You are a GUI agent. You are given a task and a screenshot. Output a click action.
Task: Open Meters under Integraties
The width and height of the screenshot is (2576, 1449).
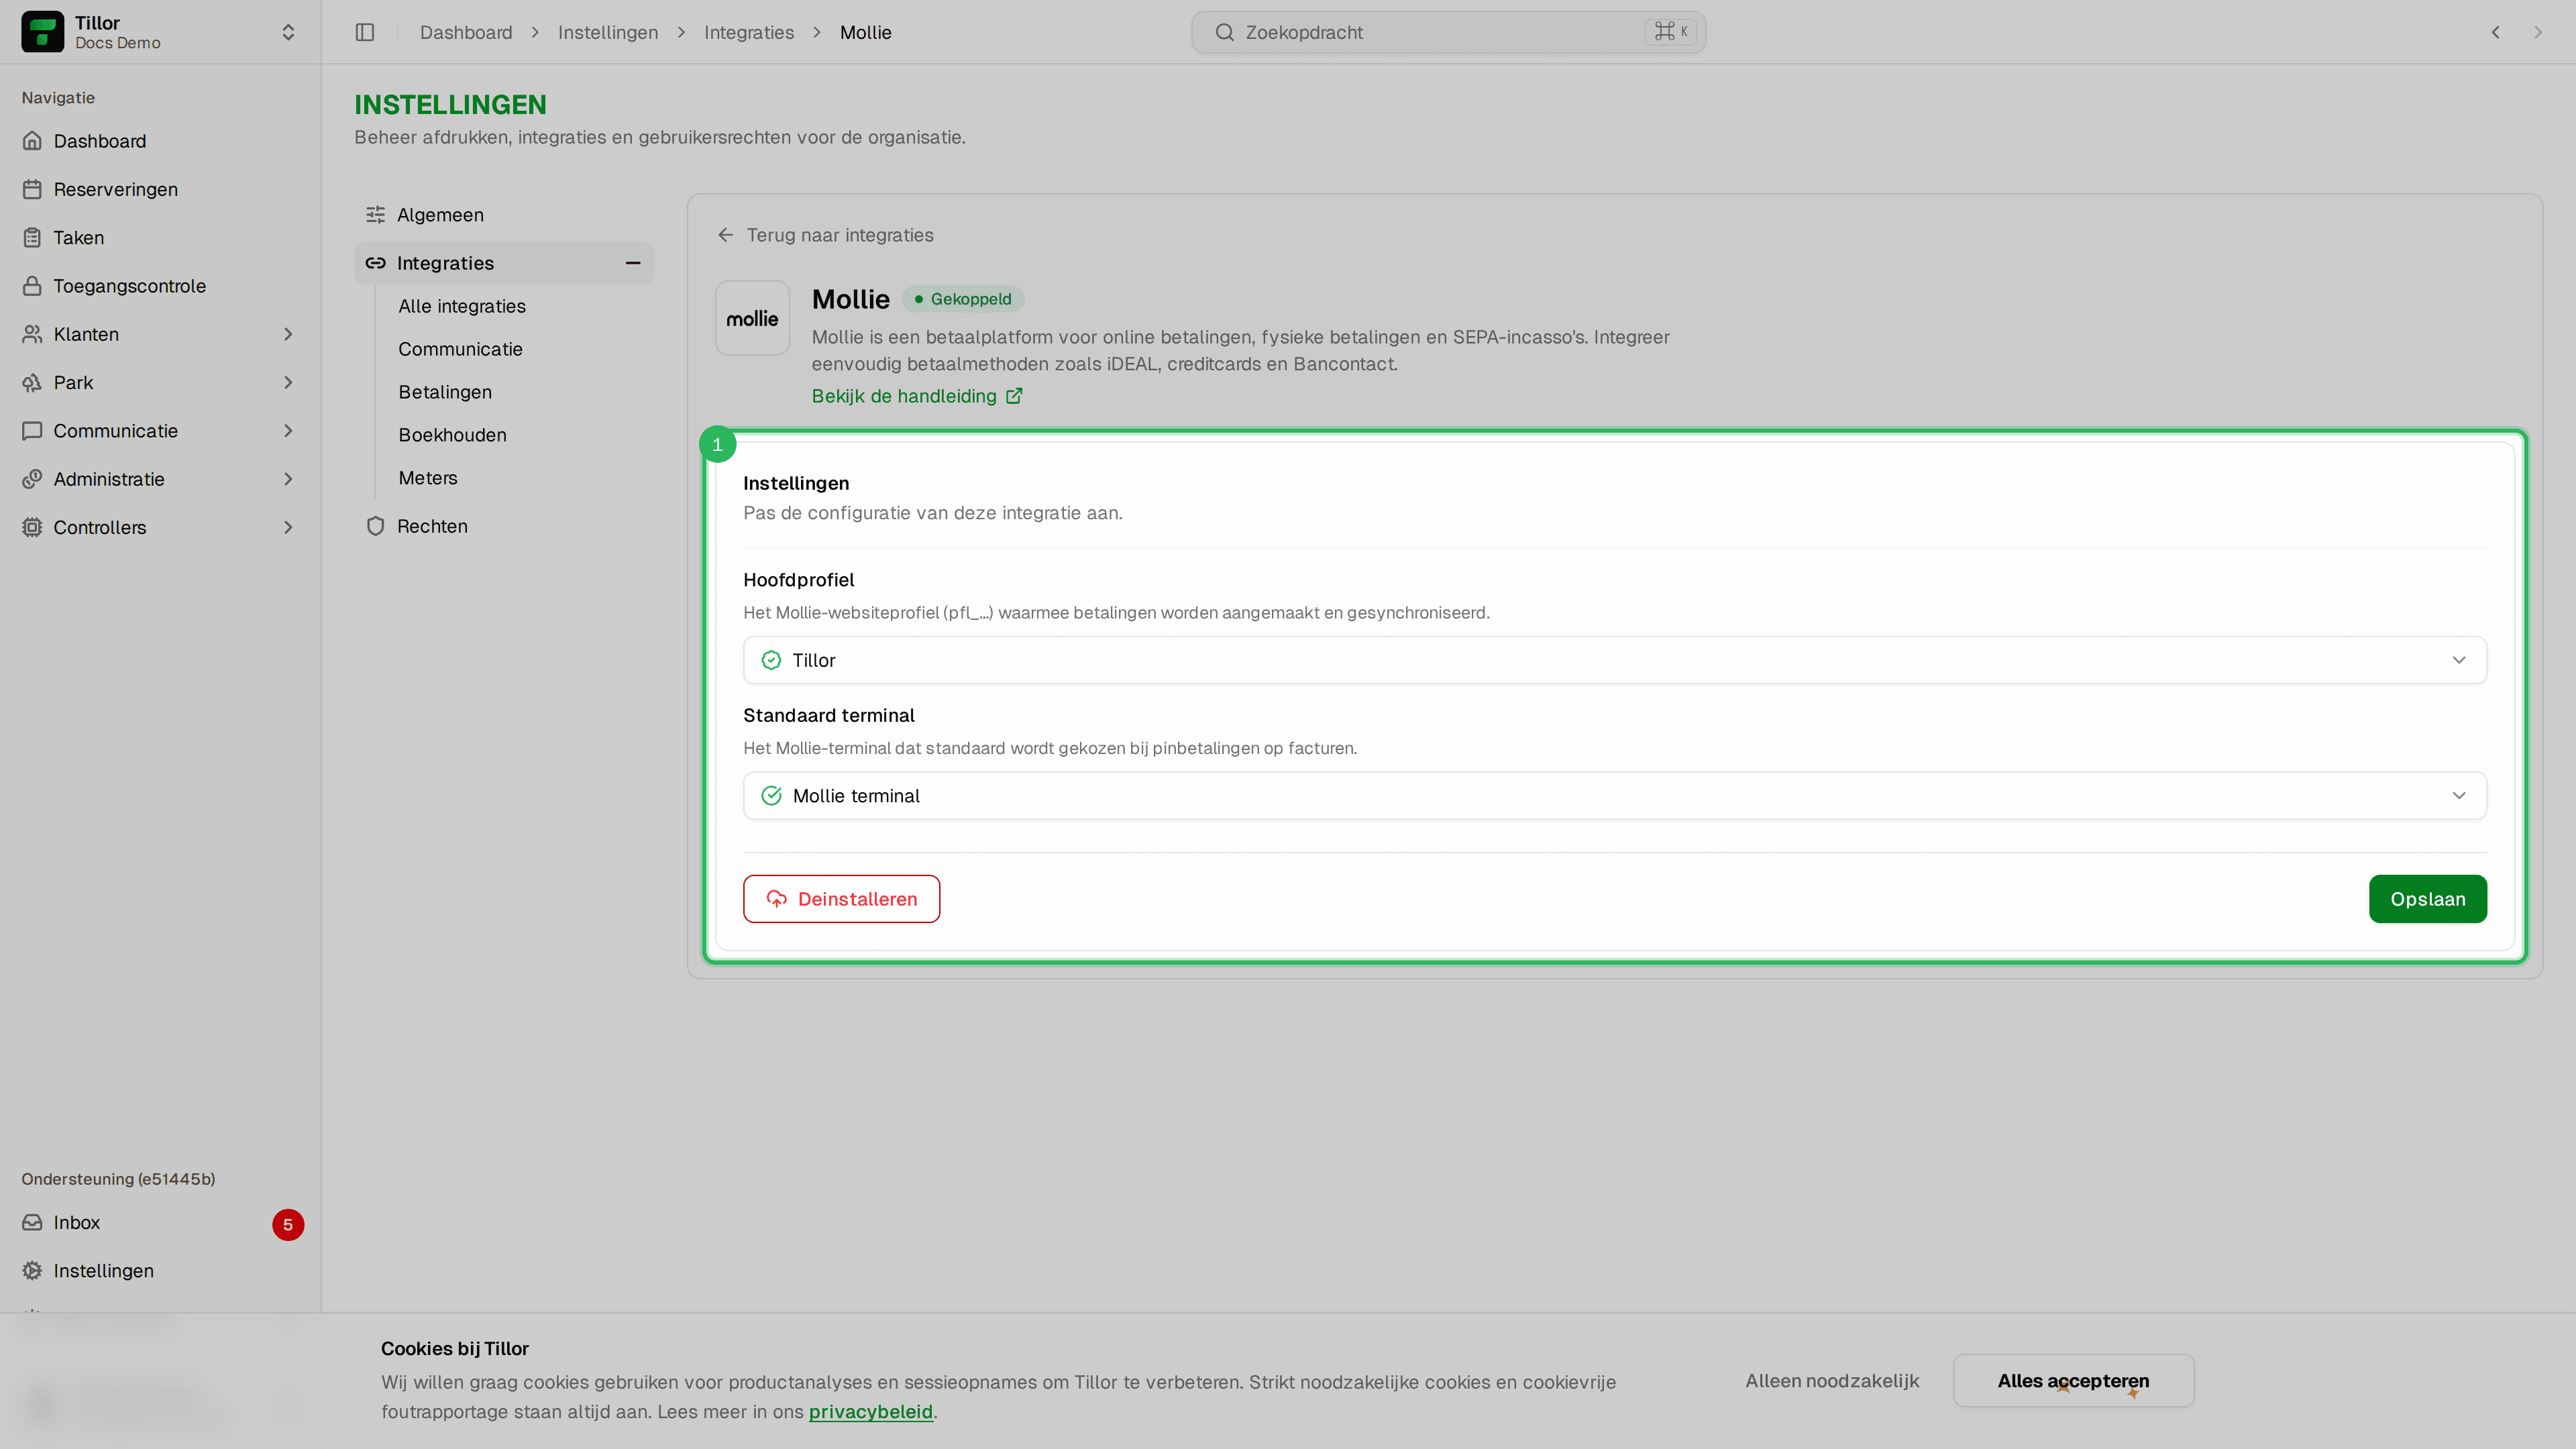pos(428,478)
